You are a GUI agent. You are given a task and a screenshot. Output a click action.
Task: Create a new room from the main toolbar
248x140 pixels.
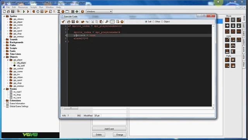67,11
